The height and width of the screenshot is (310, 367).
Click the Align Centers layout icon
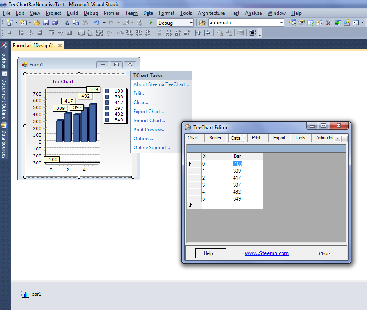coord(31,33)
